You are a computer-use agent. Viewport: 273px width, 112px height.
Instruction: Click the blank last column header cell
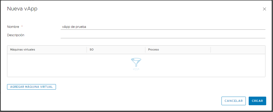click(238, 49)
